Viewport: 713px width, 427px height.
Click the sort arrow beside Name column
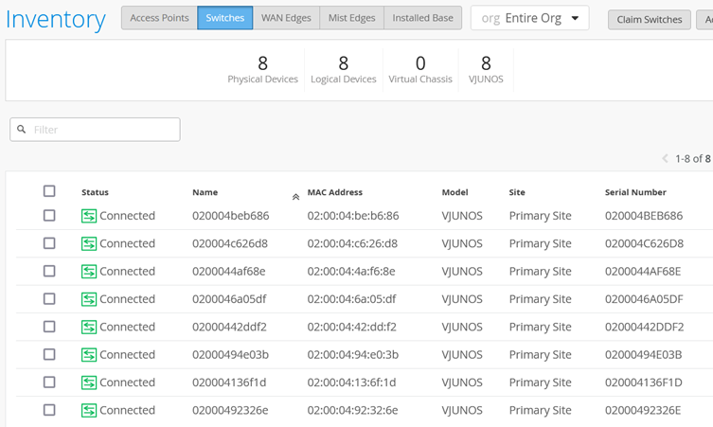click(x=295, y=197)
